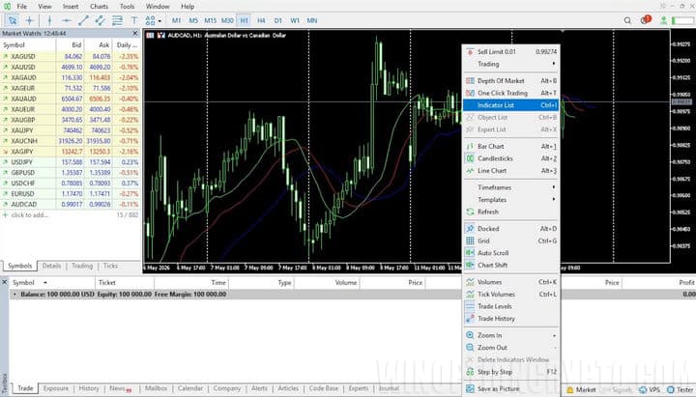696x397 pixels.
Task: Open notifications icon with red badge
Action: coord(646,20)
